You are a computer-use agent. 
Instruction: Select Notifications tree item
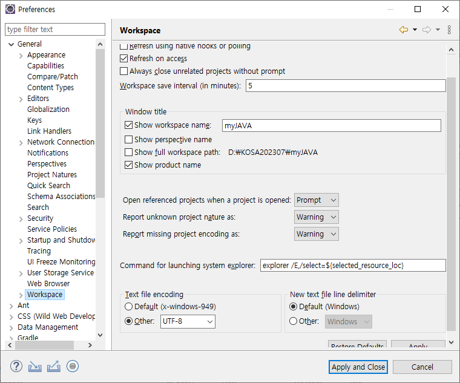click(x=48, y=153)
